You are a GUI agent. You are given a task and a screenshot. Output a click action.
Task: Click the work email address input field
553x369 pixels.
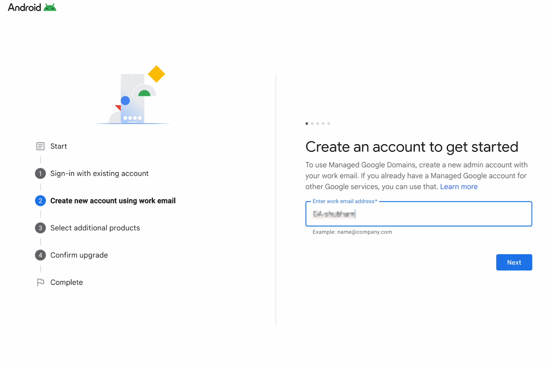point(419,214)
